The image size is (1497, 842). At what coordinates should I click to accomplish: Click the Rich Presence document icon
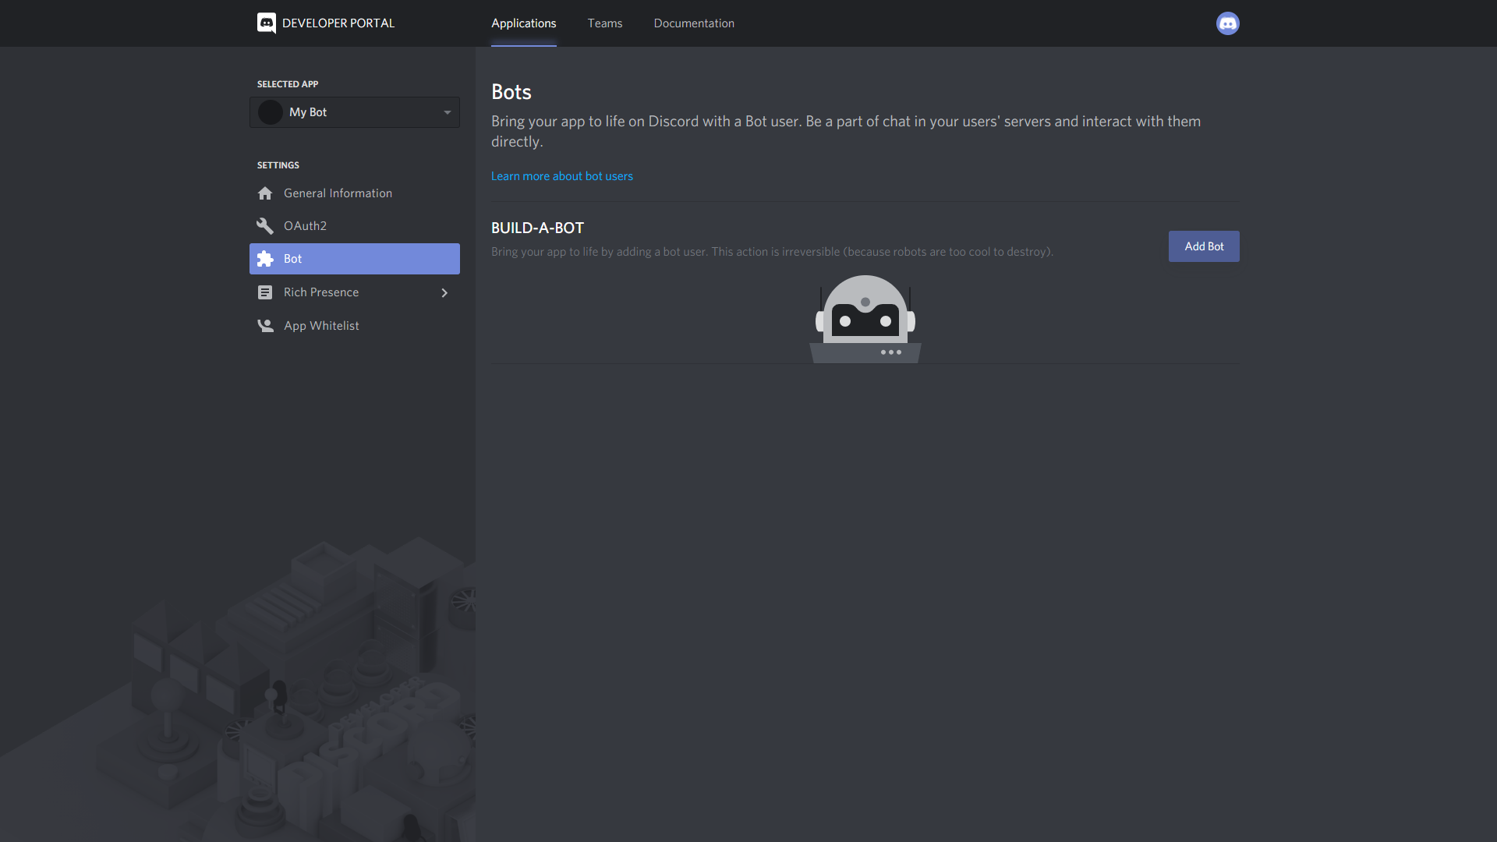tap(265, 292)
